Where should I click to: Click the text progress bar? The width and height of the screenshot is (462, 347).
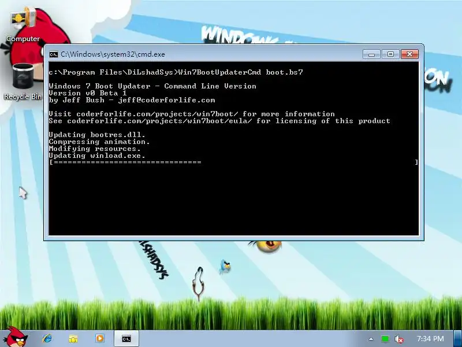click(x=234, y=162)
